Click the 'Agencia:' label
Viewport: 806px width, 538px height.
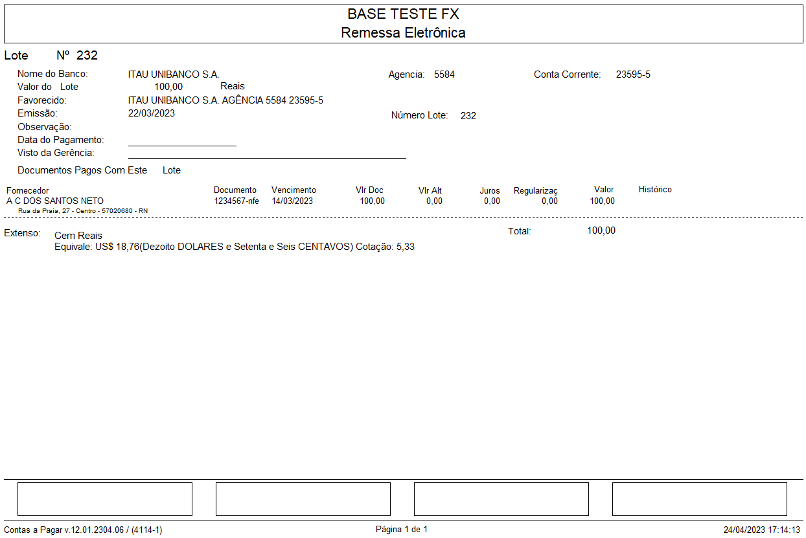coord(406,75)
